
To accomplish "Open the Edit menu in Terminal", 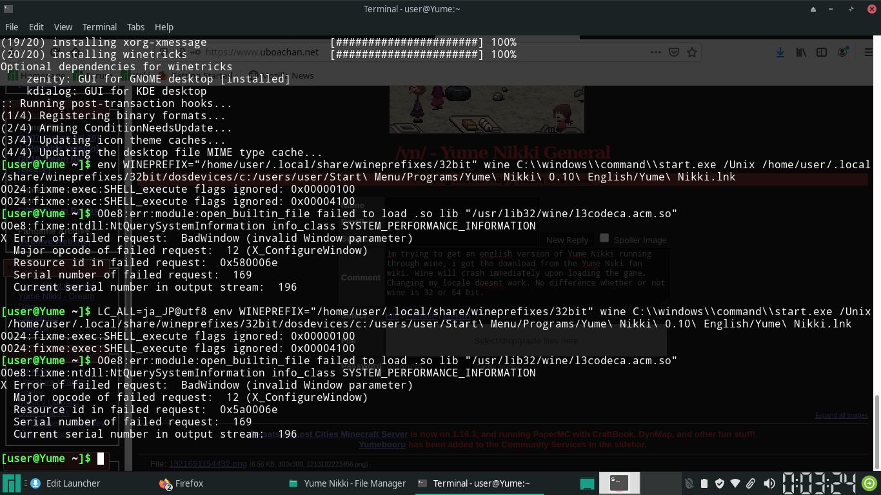I will tap(36, 27).
